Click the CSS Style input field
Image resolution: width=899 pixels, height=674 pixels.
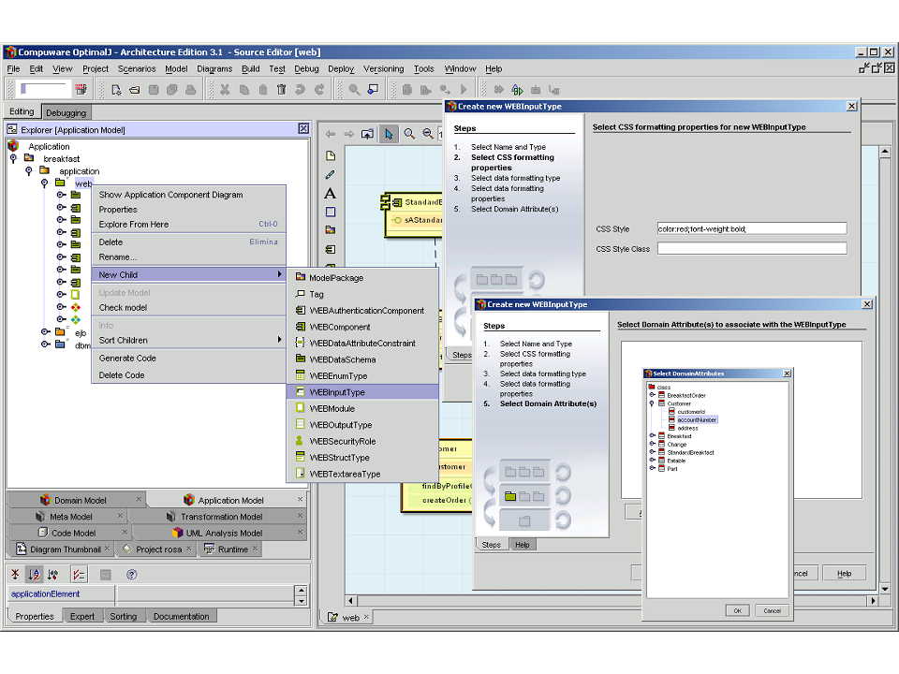click(752, 228)
